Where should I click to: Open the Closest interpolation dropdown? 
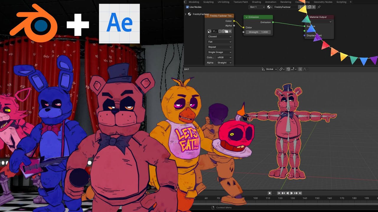pos(219,37)
